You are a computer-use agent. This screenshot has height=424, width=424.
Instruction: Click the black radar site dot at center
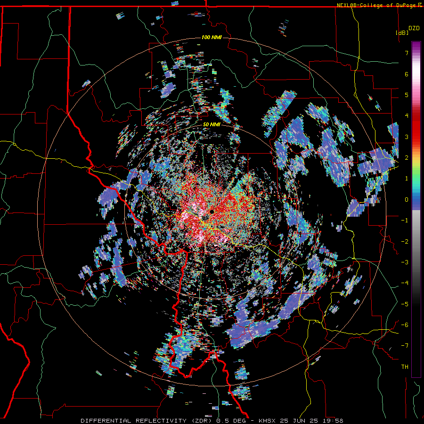coord(212,212)
